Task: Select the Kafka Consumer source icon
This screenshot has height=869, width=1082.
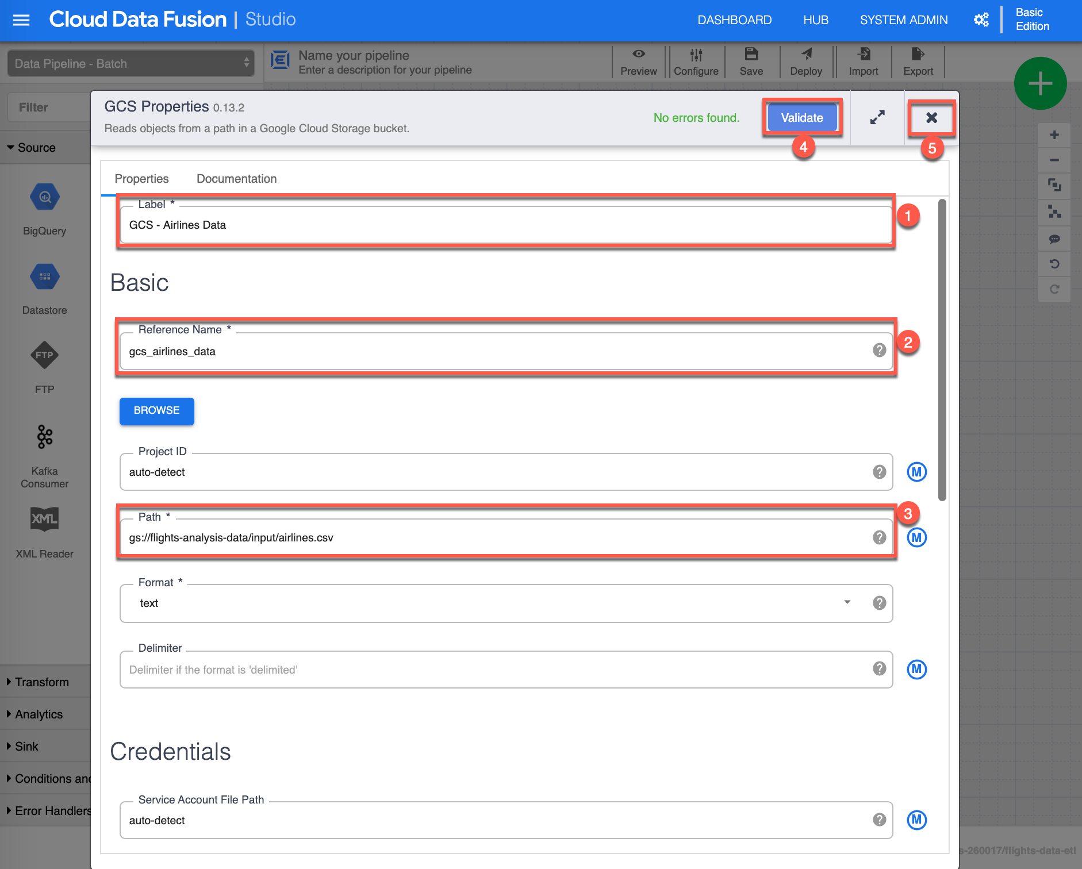Action: [44, 438]
